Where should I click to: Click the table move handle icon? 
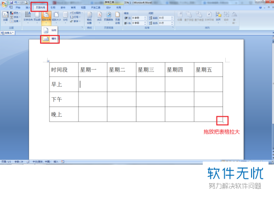pos(48,61)
